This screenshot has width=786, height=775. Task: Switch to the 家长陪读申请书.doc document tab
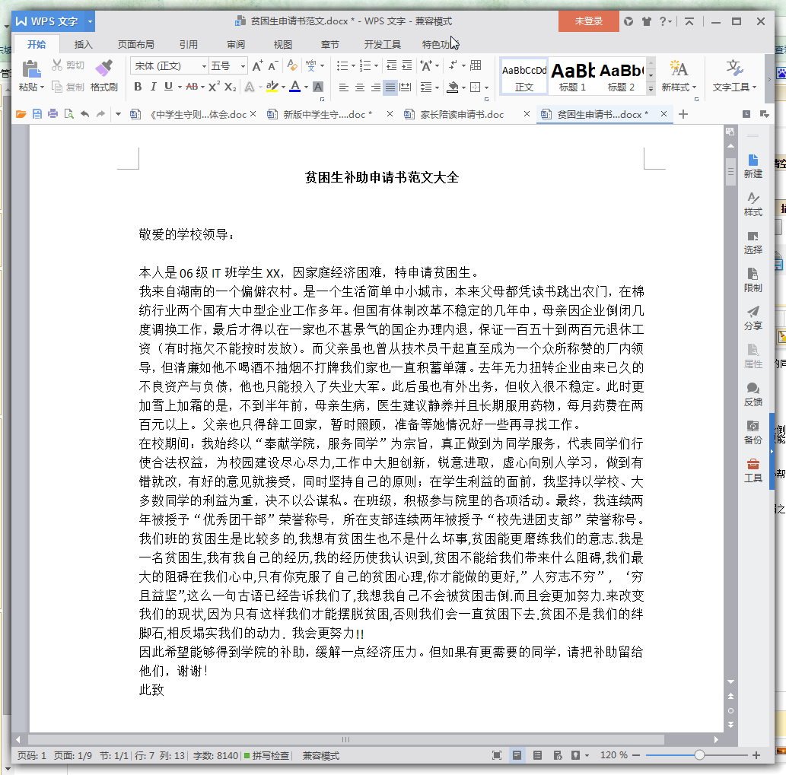click(462, 114)
